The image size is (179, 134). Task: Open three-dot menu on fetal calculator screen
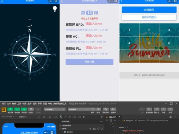(x=110, y=1)
